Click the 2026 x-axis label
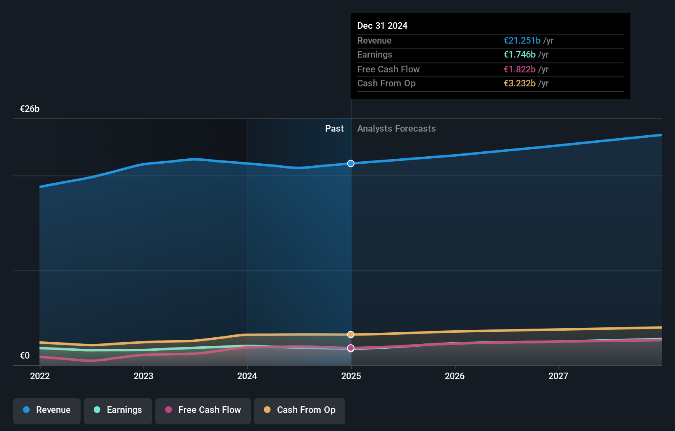The height and width of the screenshot is (431, 675). pyautogui.click(x=455, y=376)
